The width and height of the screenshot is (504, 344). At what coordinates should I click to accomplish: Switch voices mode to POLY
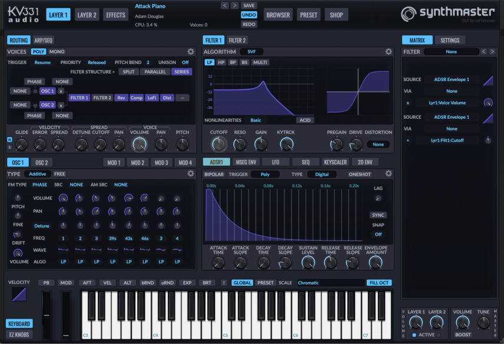(x=39, y=52)
